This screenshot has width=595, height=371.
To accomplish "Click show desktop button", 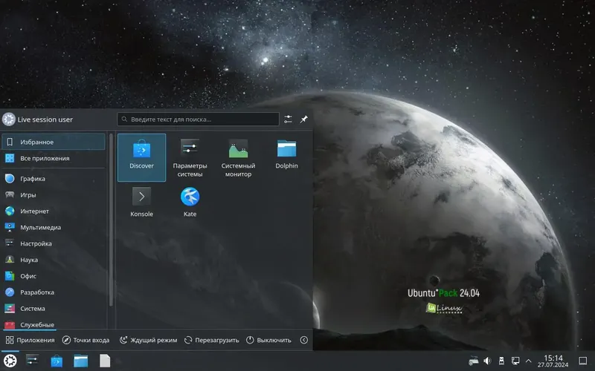I will tap(583, 361).
